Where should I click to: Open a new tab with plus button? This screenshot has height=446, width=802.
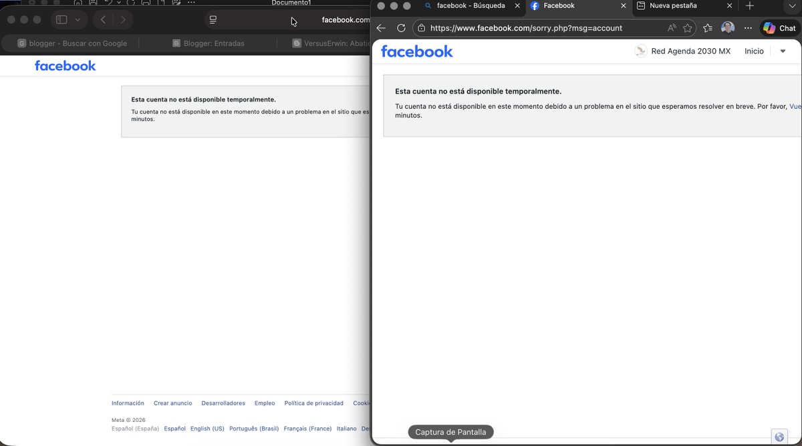coord(750,5)
